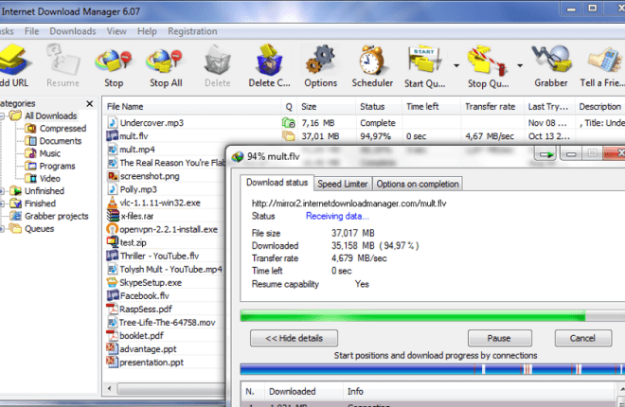Click the file list horizontal scrollbar left arrow
The image size is (625, 407).
[x=109, y=388]
